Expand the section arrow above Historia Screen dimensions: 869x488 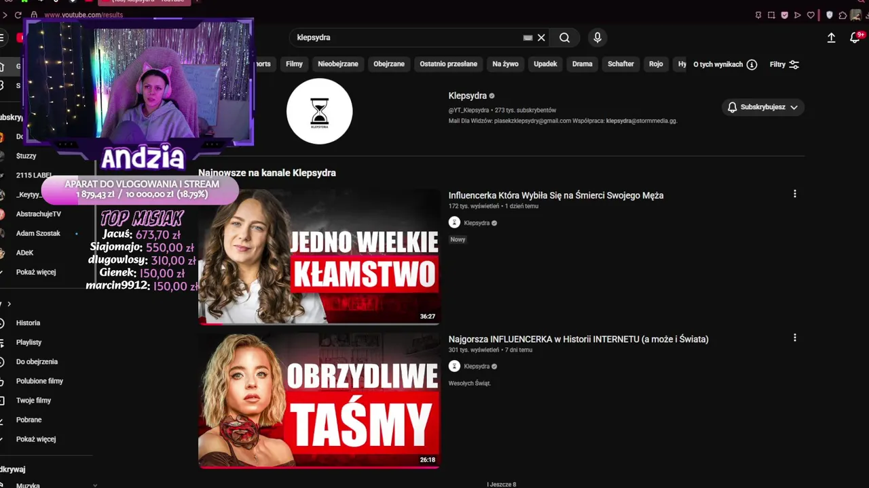click(9, 304)
